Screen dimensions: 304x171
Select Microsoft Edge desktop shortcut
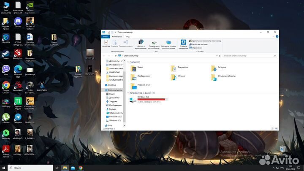pyautogui.click(x=18, y=71)
